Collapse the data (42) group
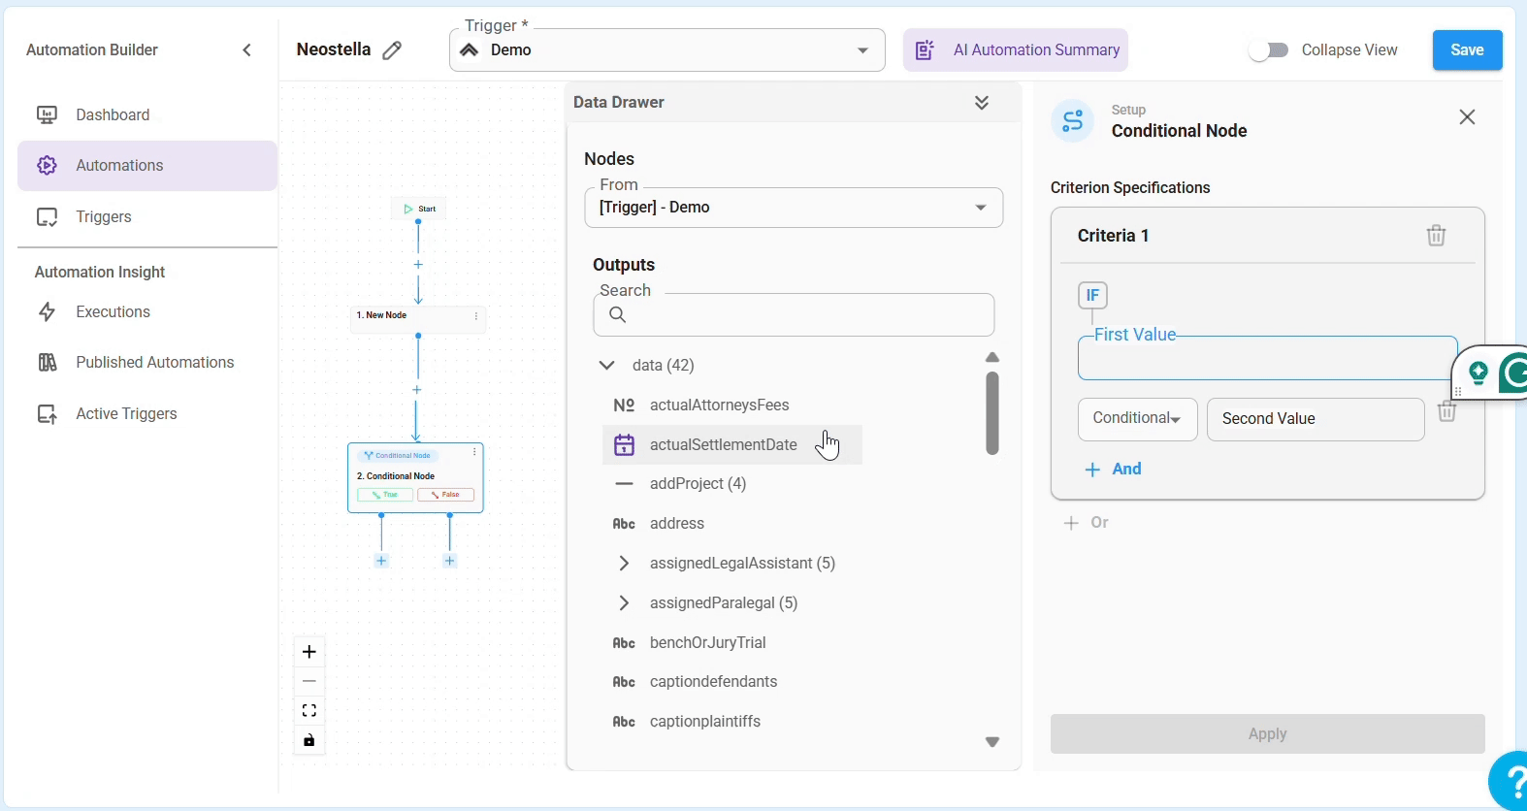Screen dimensions: 1527x811 click(607, 366)
